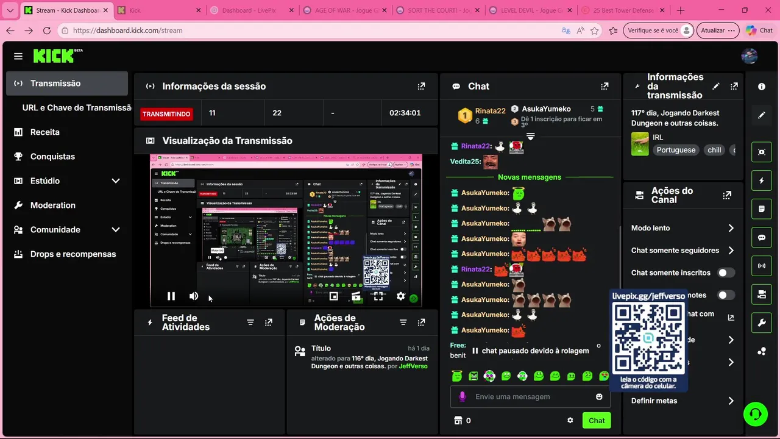The width and height of the screenshot is (780, 439).
Task: Enter fullscreen on the stream preview
Action: coord(378,296)
